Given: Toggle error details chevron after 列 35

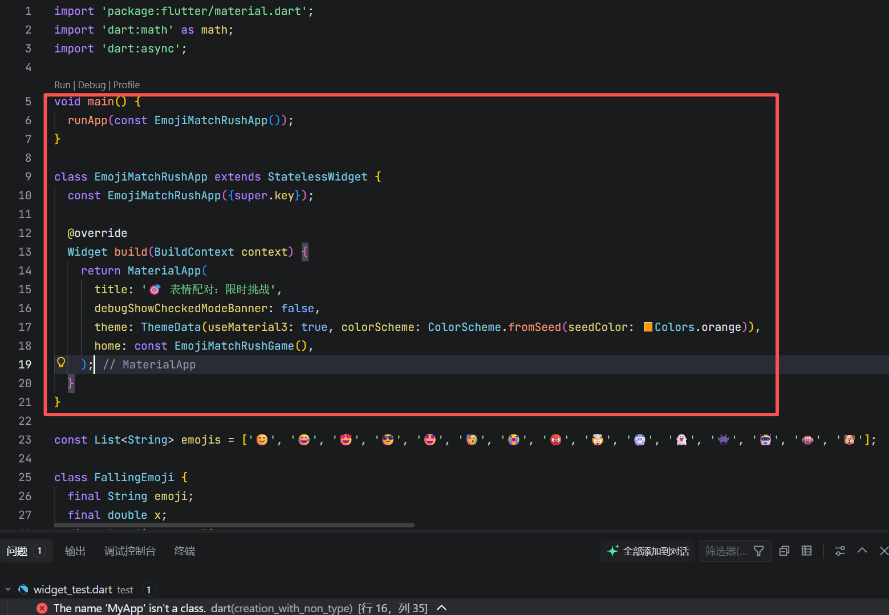Looking at the screenshot, I should point(441,608).
